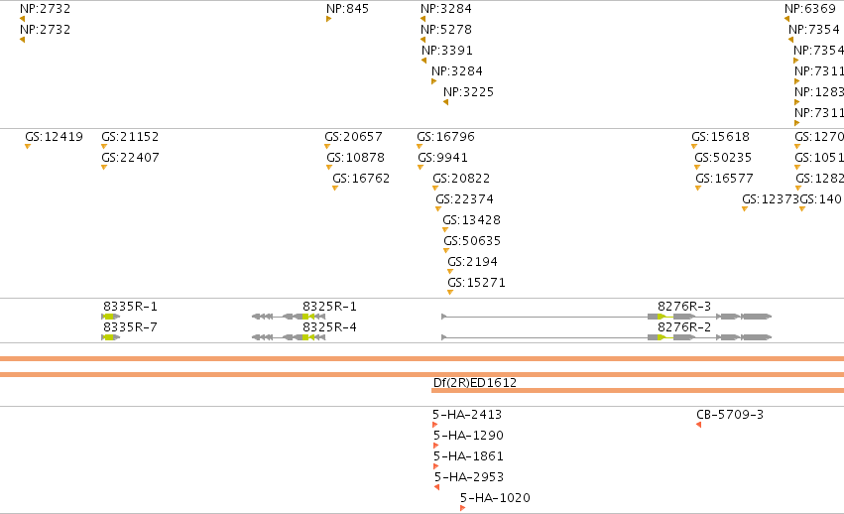The image size is (844, 514).
Task: Click the marker below GS:15271
Action: click(x=450, y=293)
